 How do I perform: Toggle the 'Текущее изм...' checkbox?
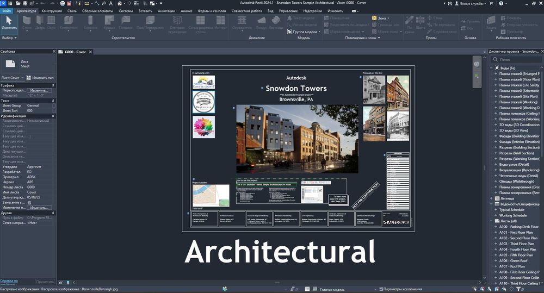(x=29, y=136)
